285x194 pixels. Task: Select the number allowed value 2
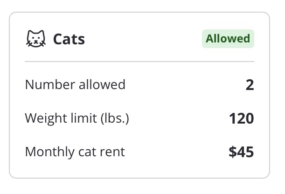pos(250,85)
